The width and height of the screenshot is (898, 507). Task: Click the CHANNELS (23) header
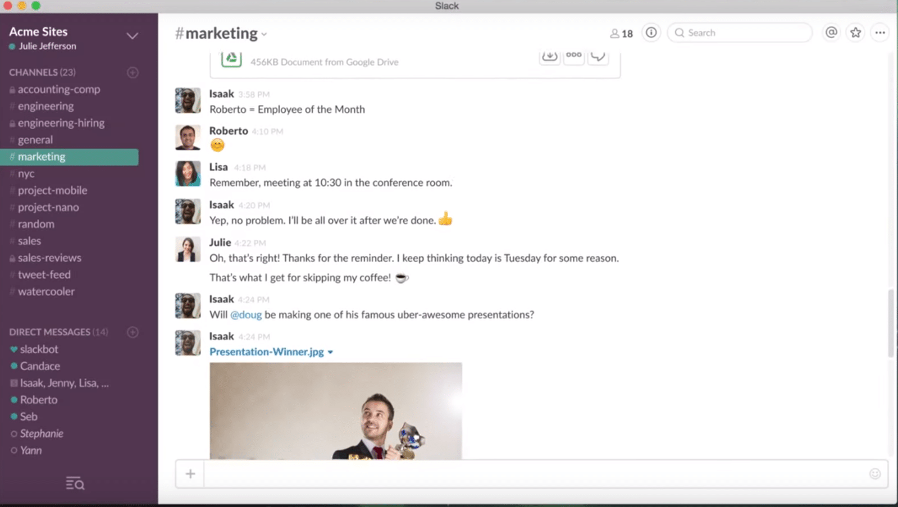(42, 72)
